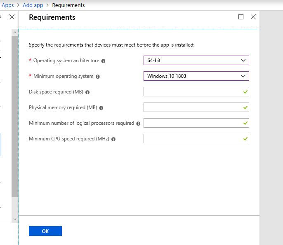
Task: Close the previous blade on the left
Action: (x=12, y=17)
